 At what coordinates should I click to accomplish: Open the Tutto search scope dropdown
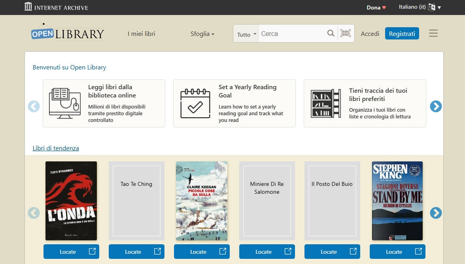(x=246, y=34)
